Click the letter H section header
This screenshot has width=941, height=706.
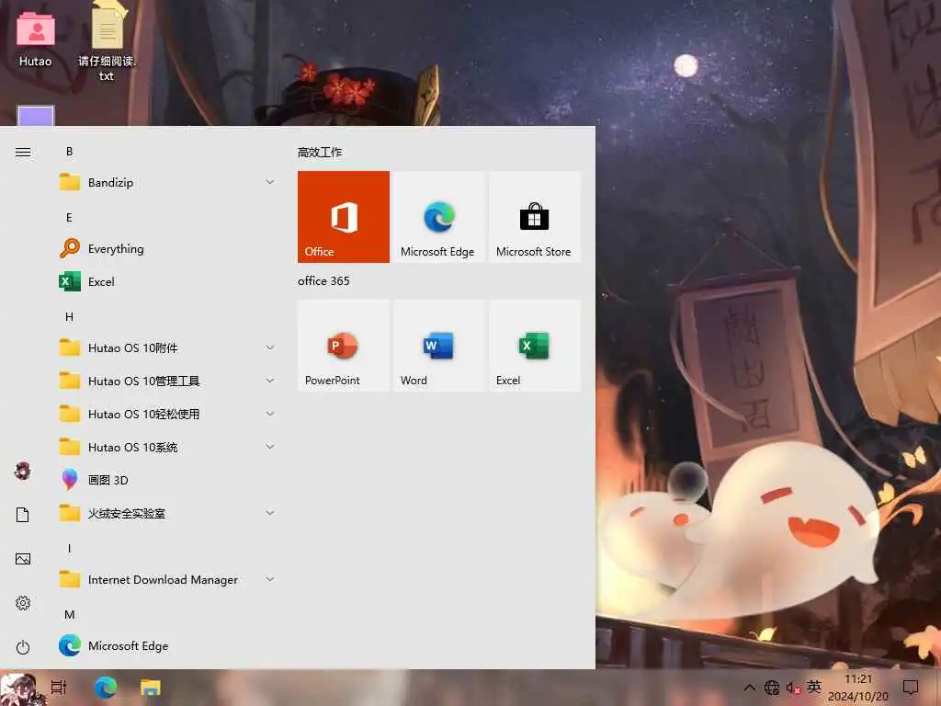[x=70, y=316]
